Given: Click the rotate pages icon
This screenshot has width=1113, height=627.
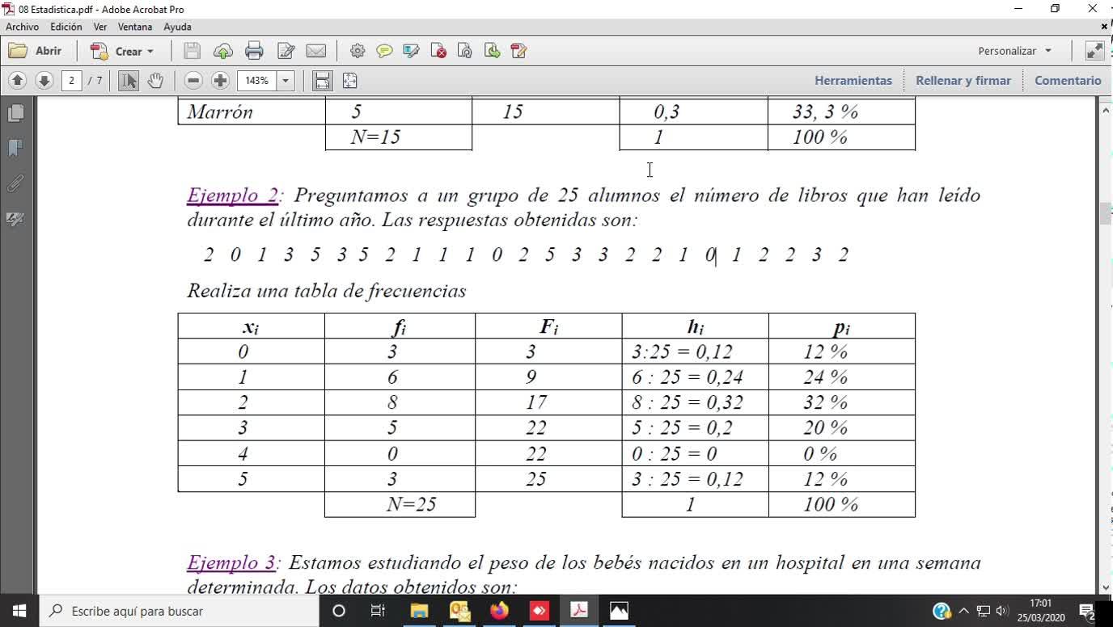Looking at the screenshot, I should pos(465,51).
